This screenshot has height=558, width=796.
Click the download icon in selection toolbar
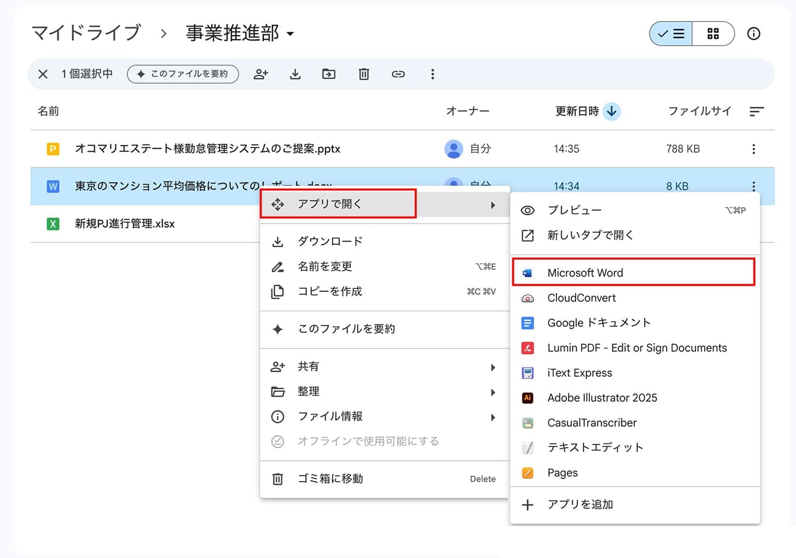pyautogui.click(x=295, y=74)
